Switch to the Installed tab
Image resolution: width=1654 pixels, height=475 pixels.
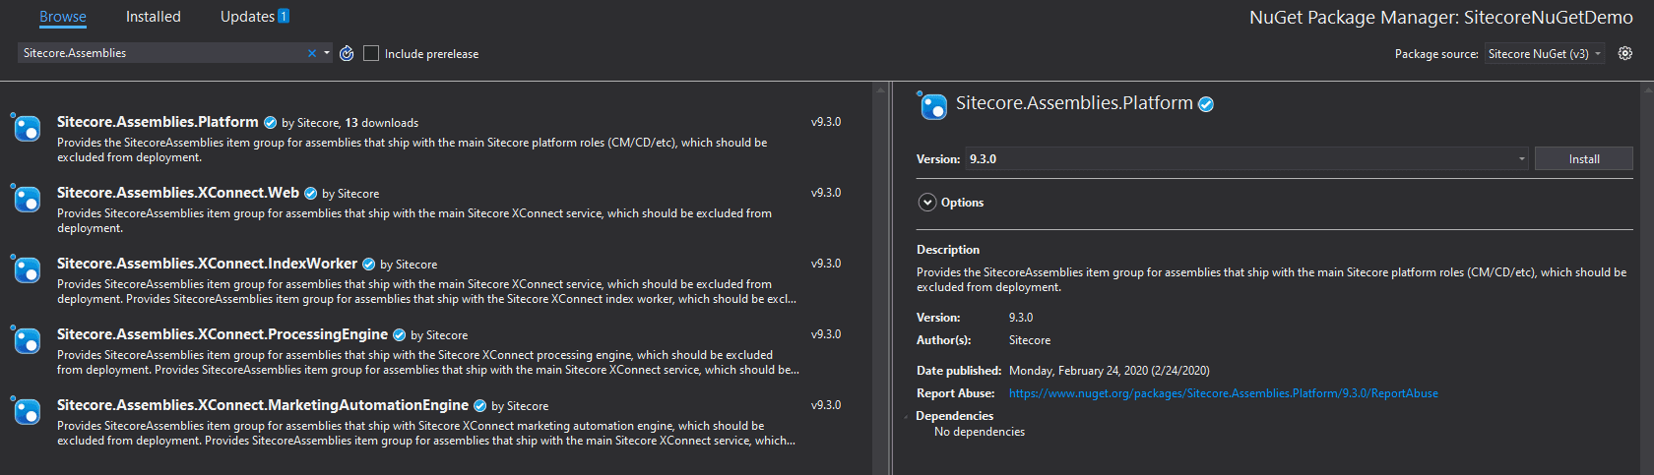click(x=154, y=17)
